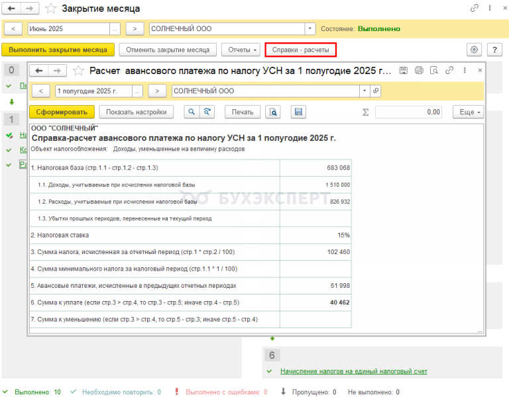The width and height of the screenshot is (509, 397).
Task: Expand the Еще menu in report
Action: (471, 112)
